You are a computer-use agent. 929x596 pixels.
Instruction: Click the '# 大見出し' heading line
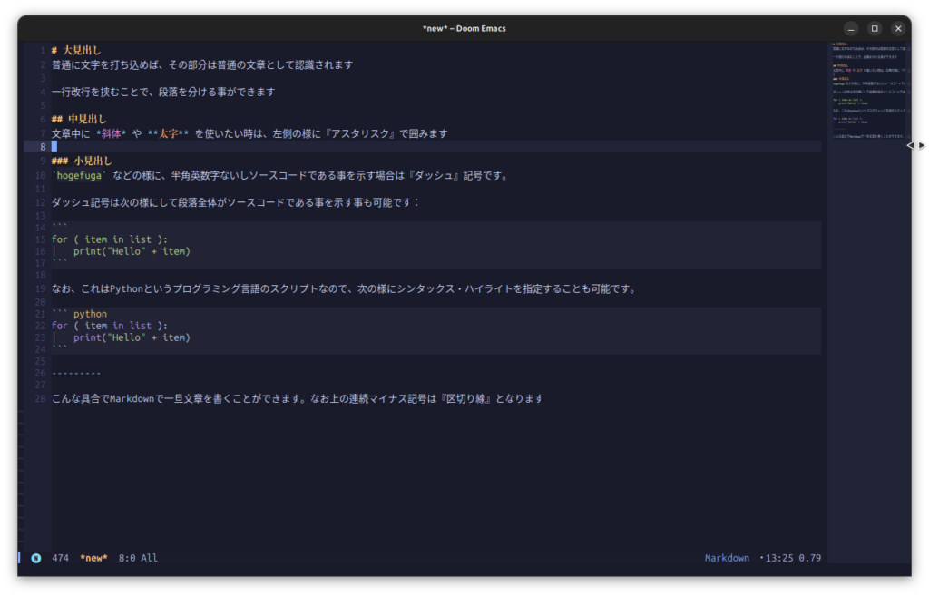pos(76,51)
